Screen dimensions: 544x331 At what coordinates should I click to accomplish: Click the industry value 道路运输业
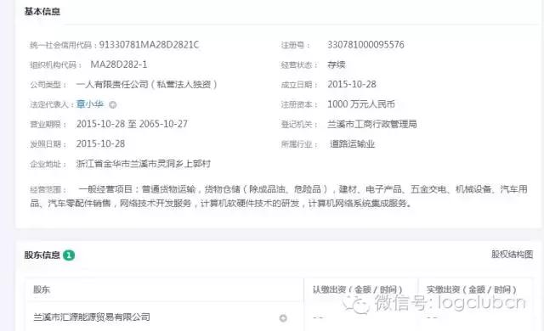pos(352,144)
